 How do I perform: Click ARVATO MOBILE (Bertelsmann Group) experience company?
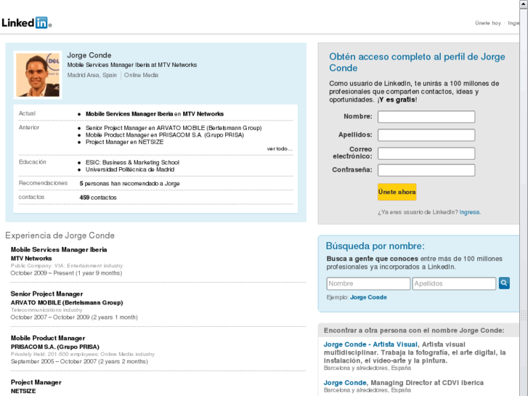point(67,303)
